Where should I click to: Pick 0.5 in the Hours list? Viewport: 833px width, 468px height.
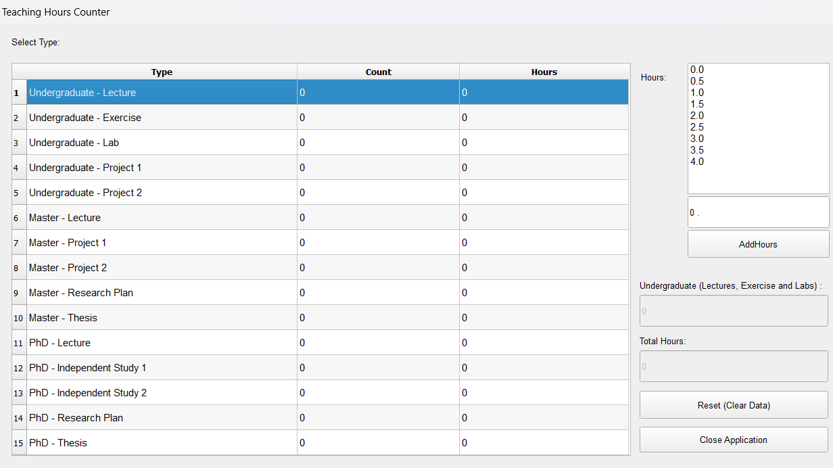(x=697, y=81)
